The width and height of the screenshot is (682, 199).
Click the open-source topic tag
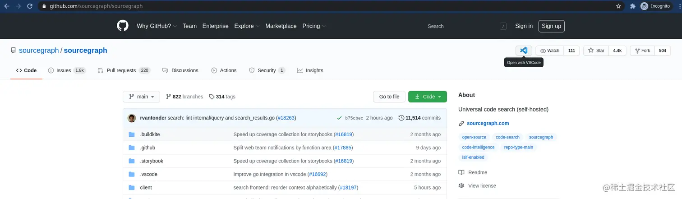coord(474,137)
